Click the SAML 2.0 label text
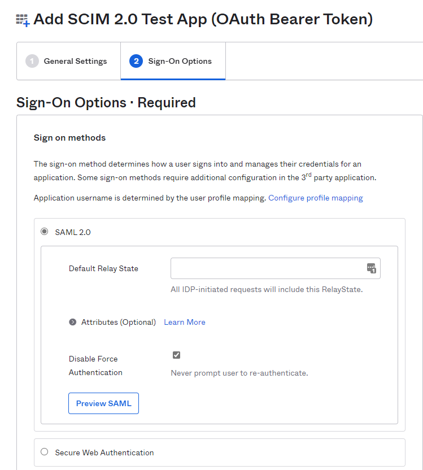 pos(73,232)
